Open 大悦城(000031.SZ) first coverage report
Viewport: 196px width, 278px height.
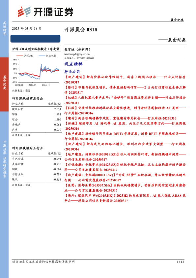pos(125,177)
